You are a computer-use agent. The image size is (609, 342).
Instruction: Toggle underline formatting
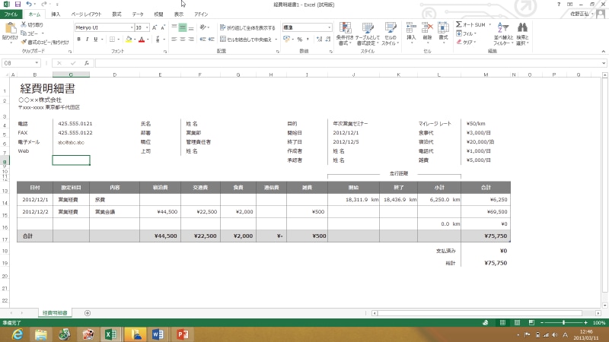click(96, 40)
